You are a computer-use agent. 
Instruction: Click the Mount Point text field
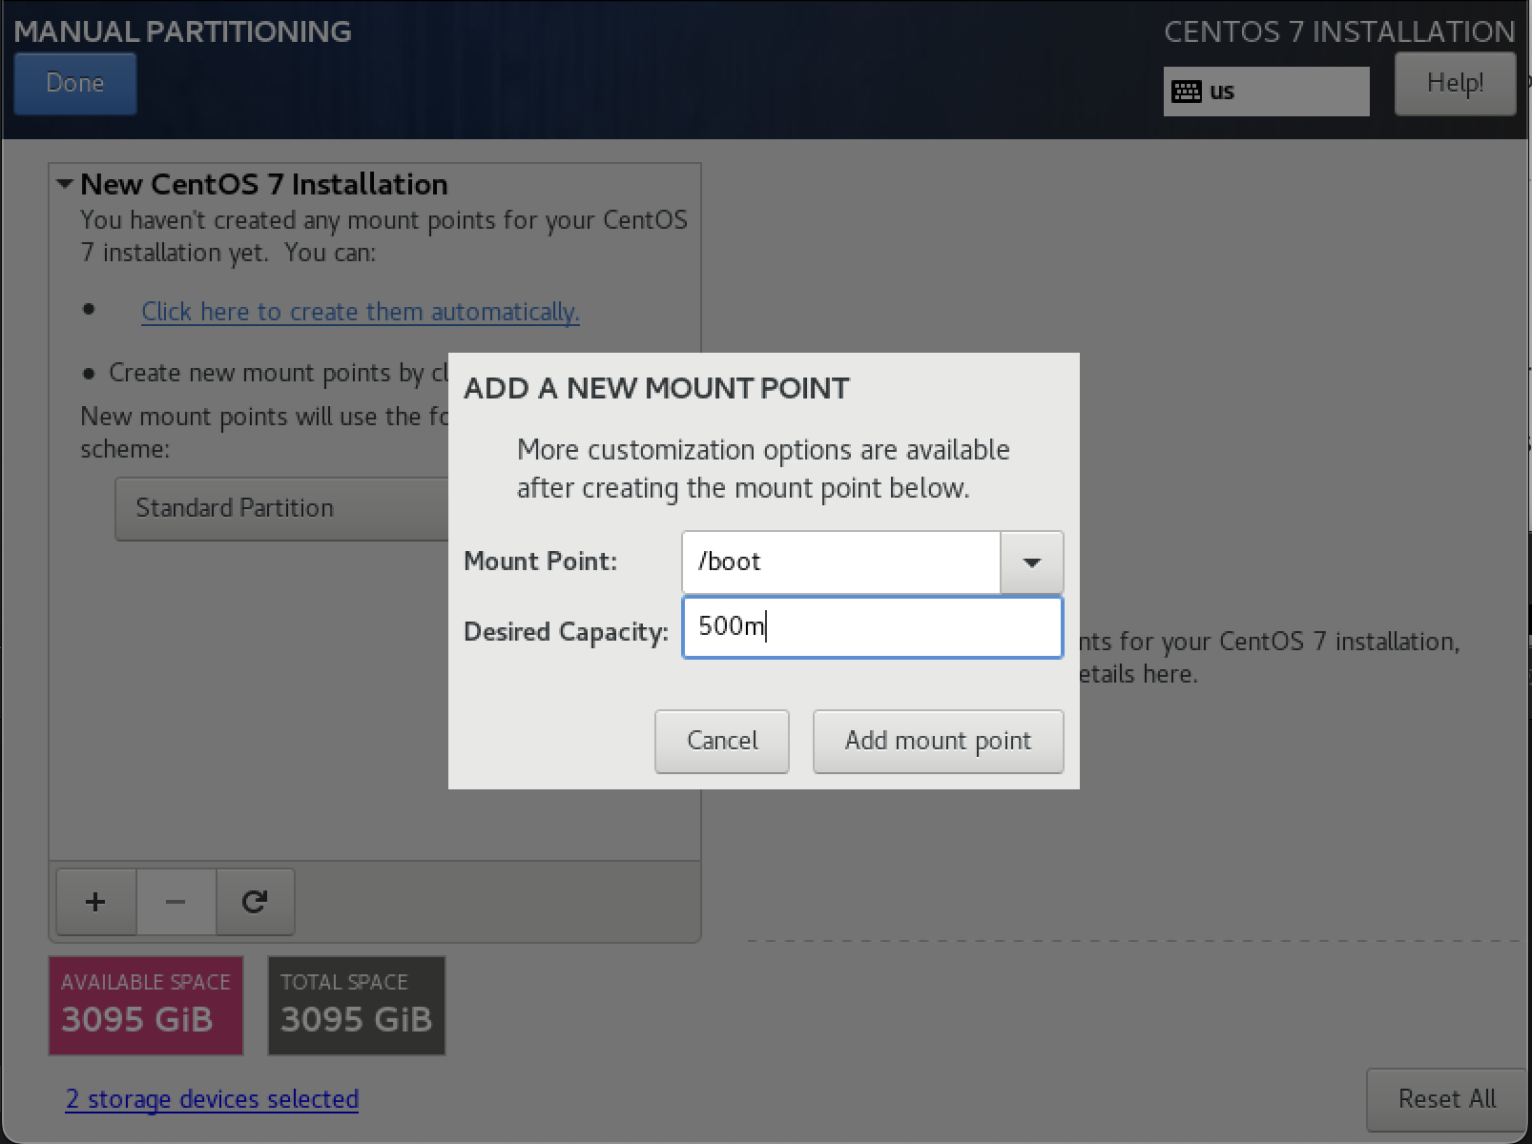tap(840, 562)
